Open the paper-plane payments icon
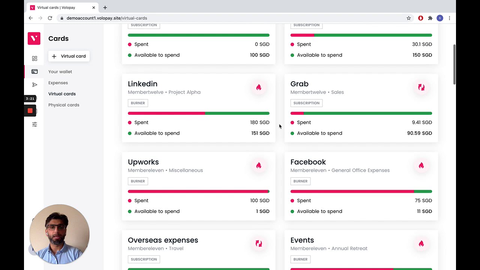The height and width of the screenshot is (270, 480). point(34,85)
